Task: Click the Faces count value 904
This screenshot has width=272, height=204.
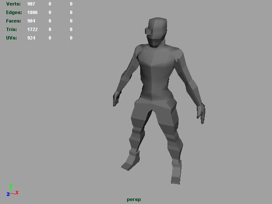Action: (x=31, y=21)
